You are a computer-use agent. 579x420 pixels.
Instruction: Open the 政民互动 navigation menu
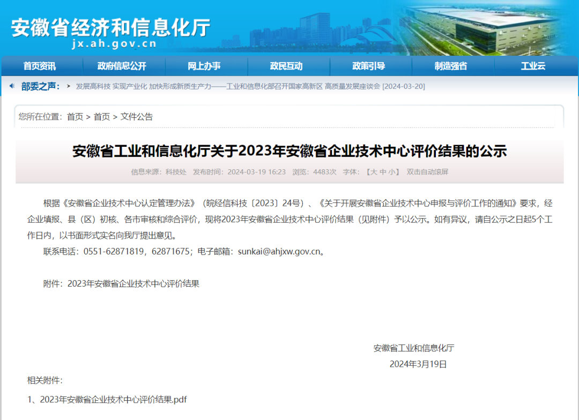click(x=287, y=65)
